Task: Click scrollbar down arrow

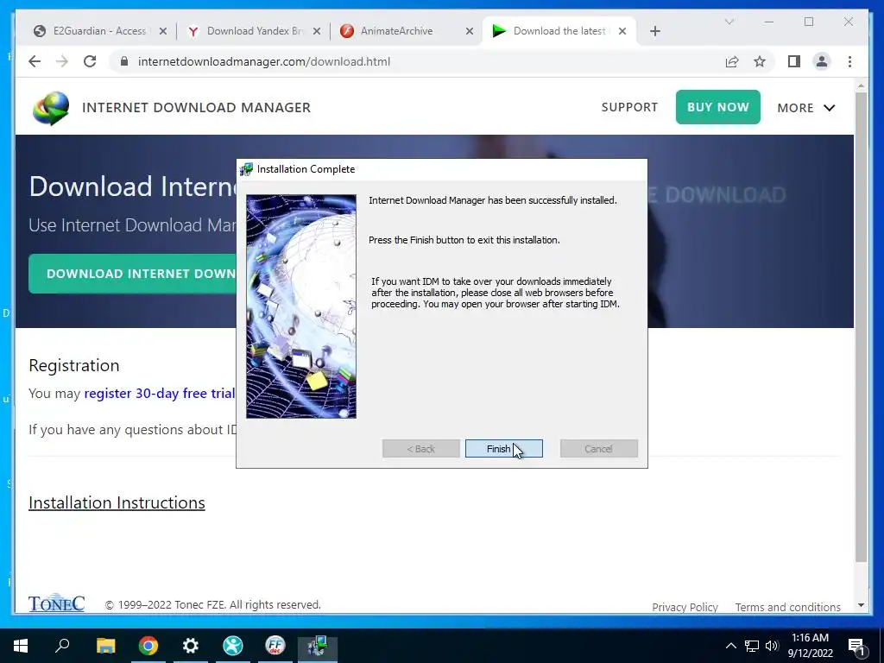Action: point(861,605)
